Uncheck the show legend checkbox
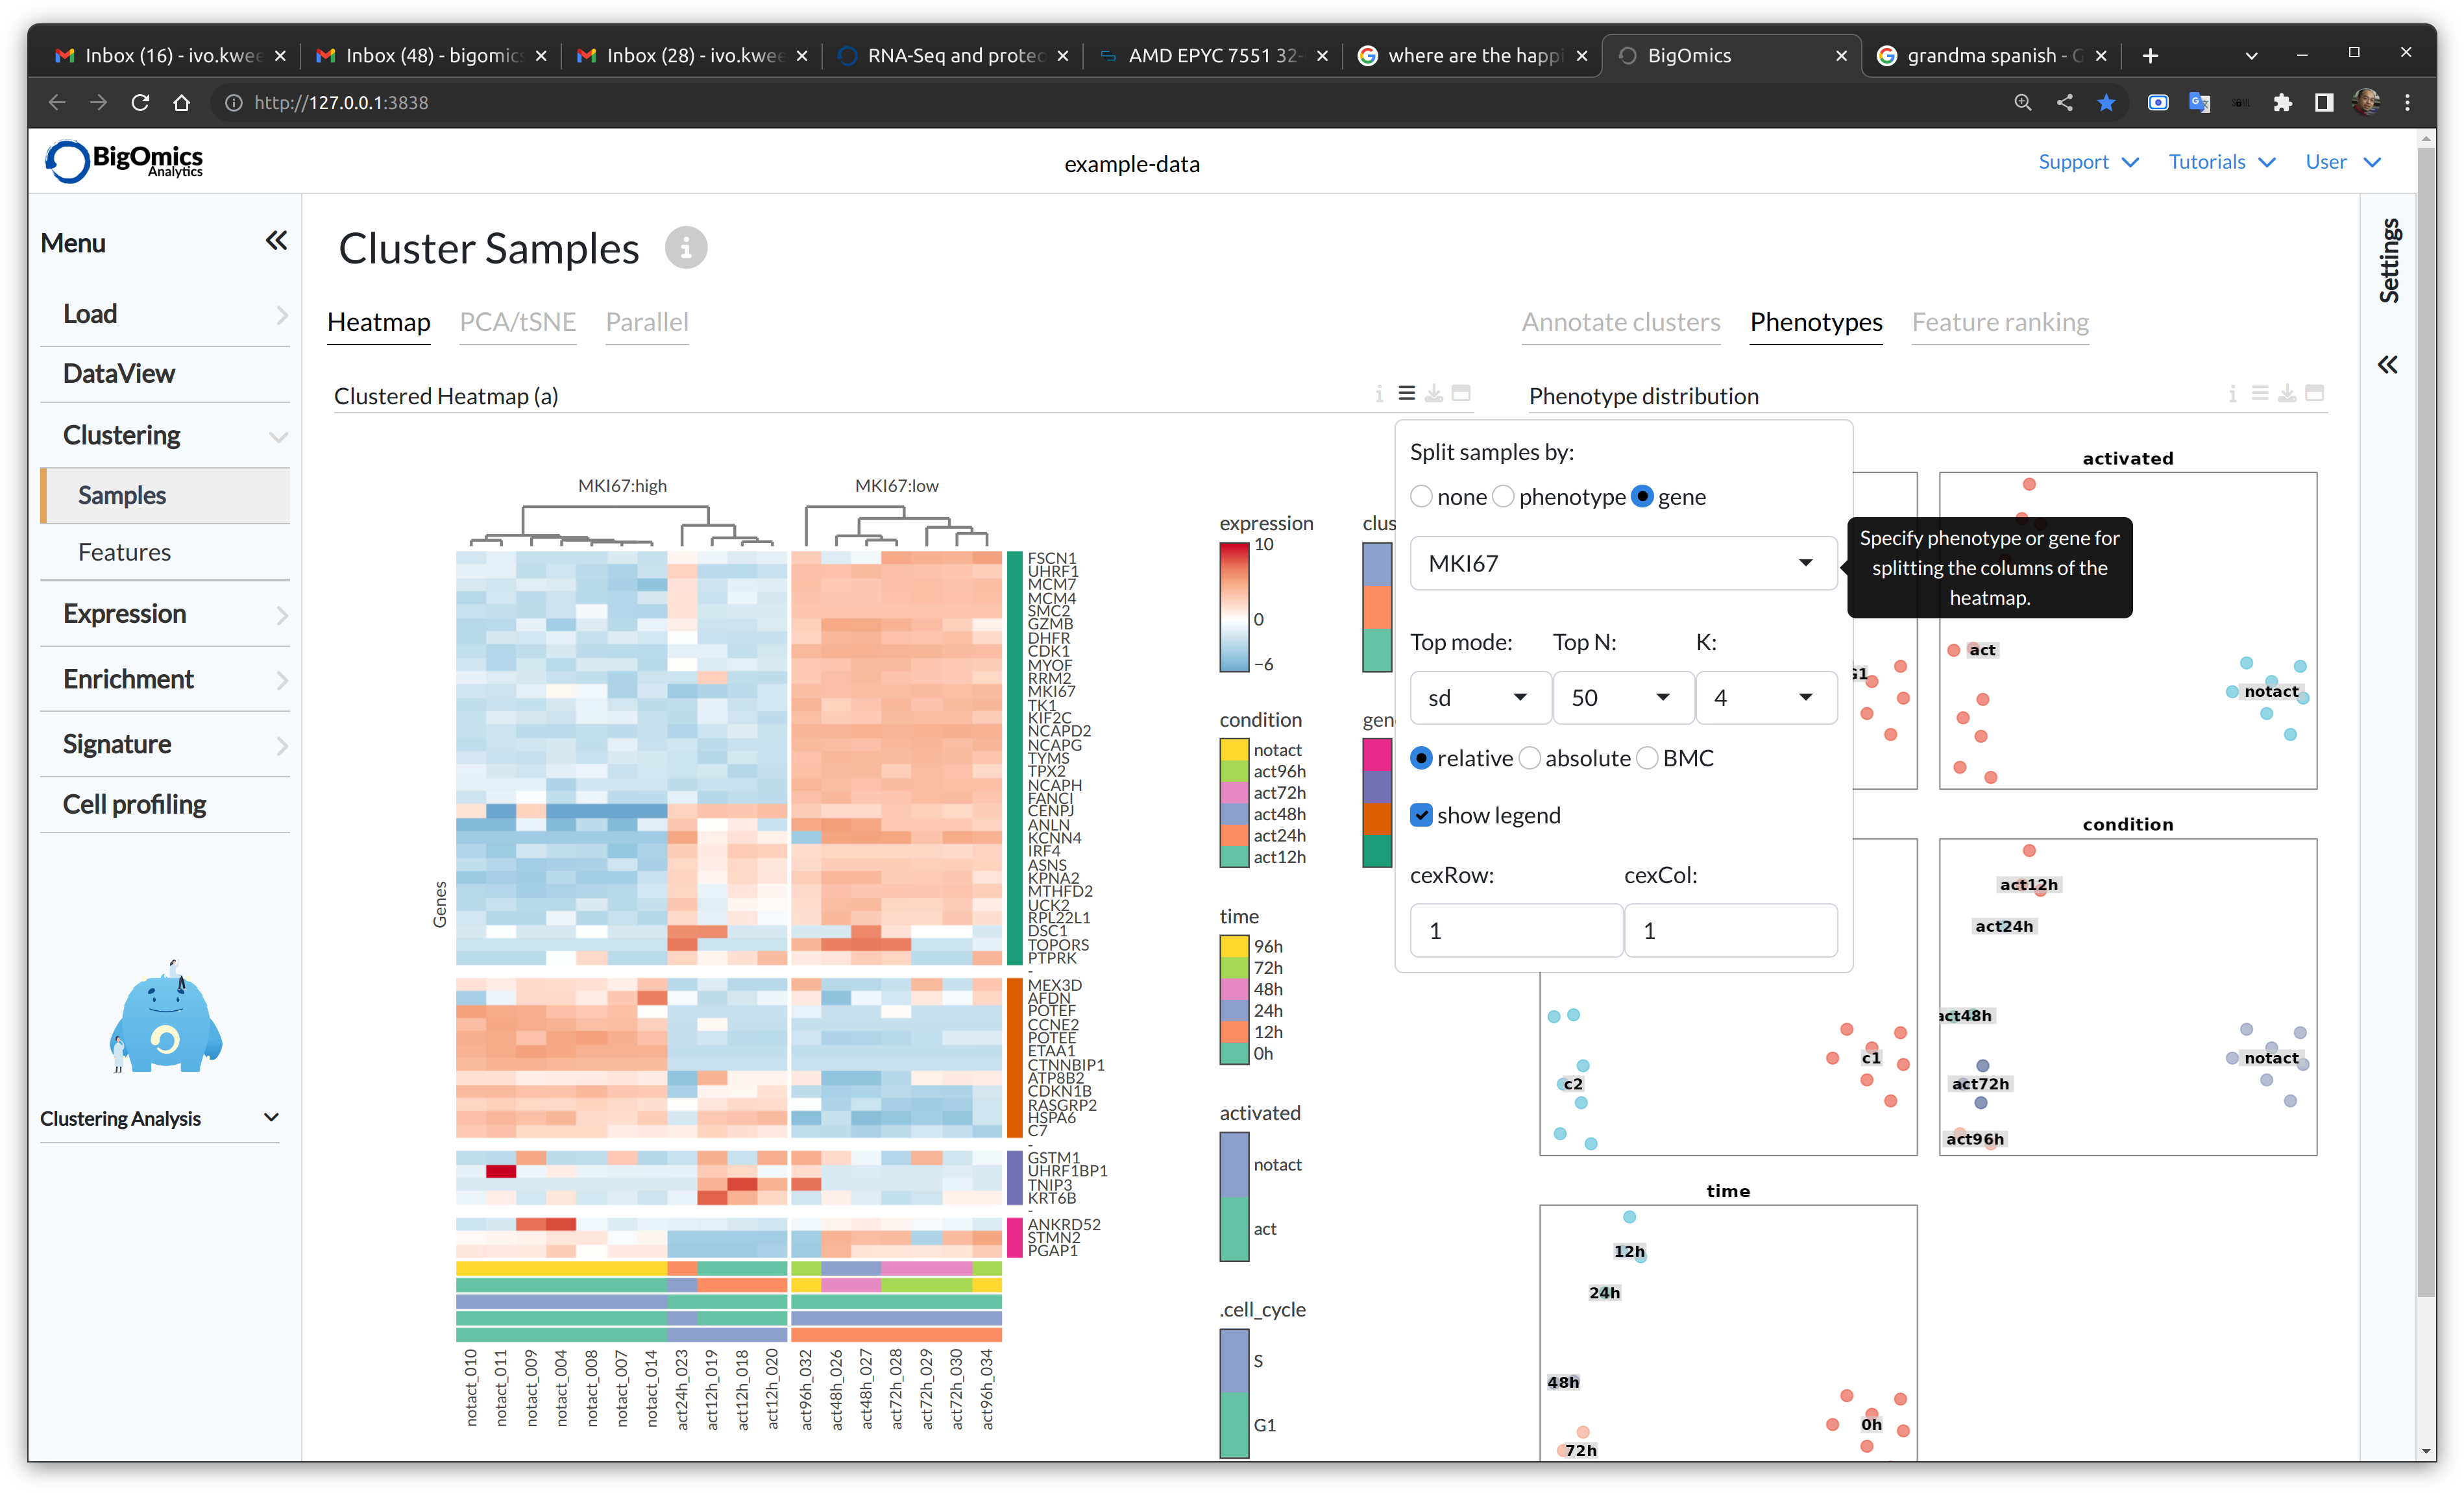This screenshot has height=1493, width=2464. [1421, 815]
